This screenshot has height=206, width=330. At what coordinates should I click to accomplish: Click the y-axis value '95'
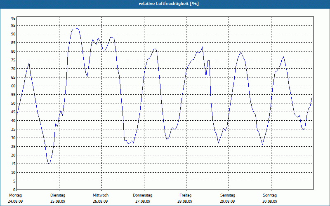(13, 26)
